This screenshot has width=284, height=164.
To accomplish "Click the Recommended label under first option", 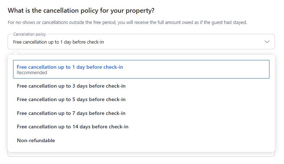I will (32, 73).
